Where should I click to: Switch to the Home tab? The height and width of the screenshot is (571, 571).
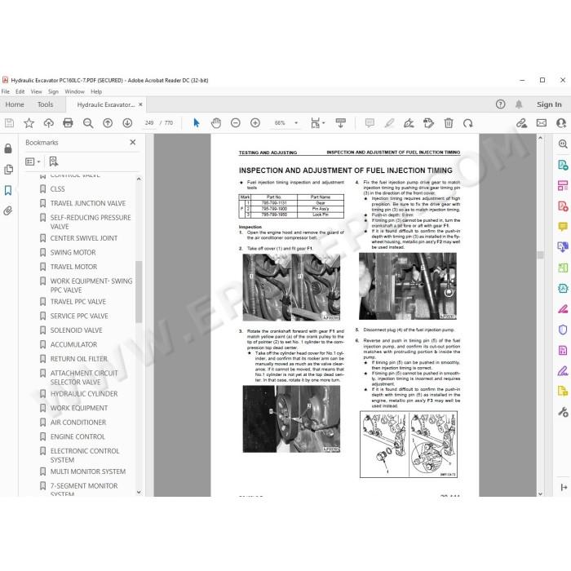pos(15,104)
